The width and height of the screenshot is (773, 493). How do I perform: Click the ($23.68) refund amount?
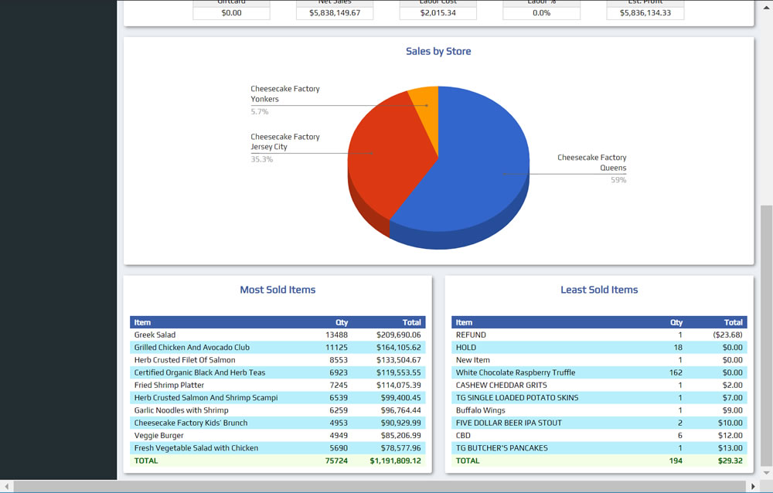click(727, 335)
